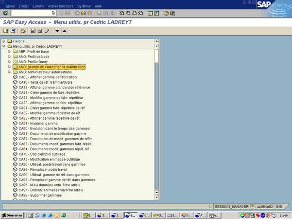Click the Print icon in standard toolbar
The height and width of the screenshot is (219, 292).
(99, 13)
